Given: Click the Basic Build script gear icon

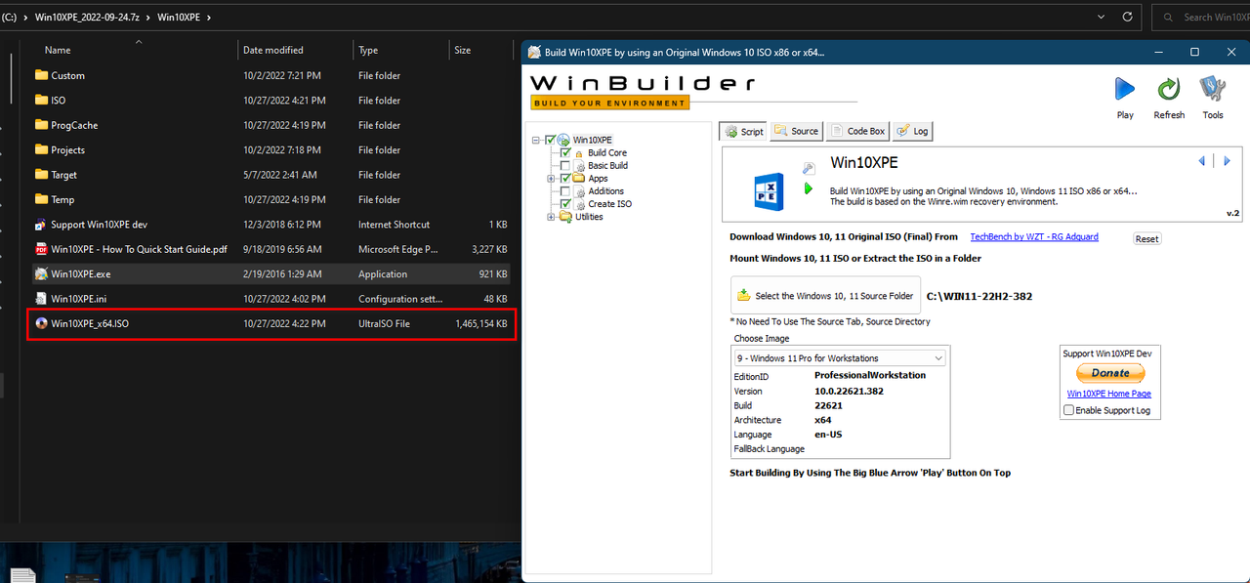Looking at the screenshot, I should click(578, 166).
